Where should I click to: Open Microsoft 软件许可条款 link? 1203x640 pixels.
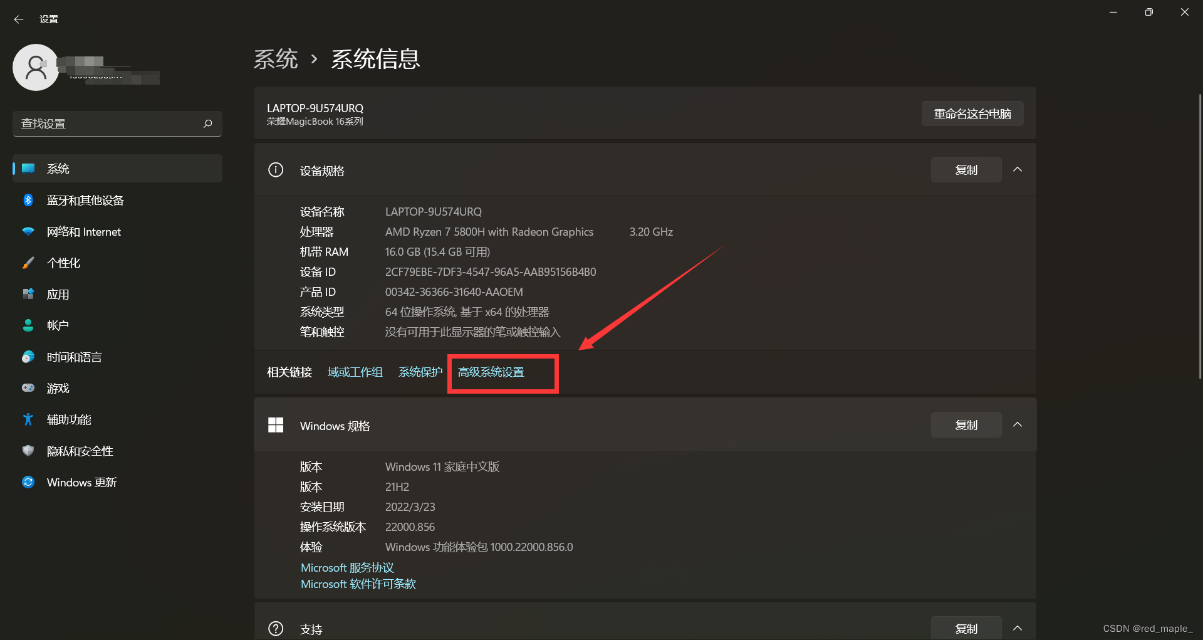click(358, 584)
